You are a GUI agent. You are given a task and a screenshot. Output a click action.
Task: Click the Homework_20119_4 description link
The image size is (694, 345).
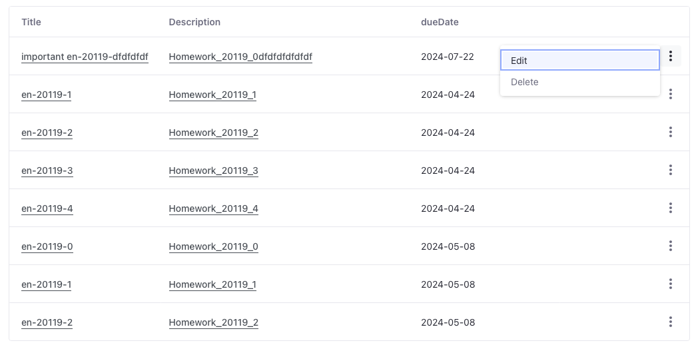213,209
